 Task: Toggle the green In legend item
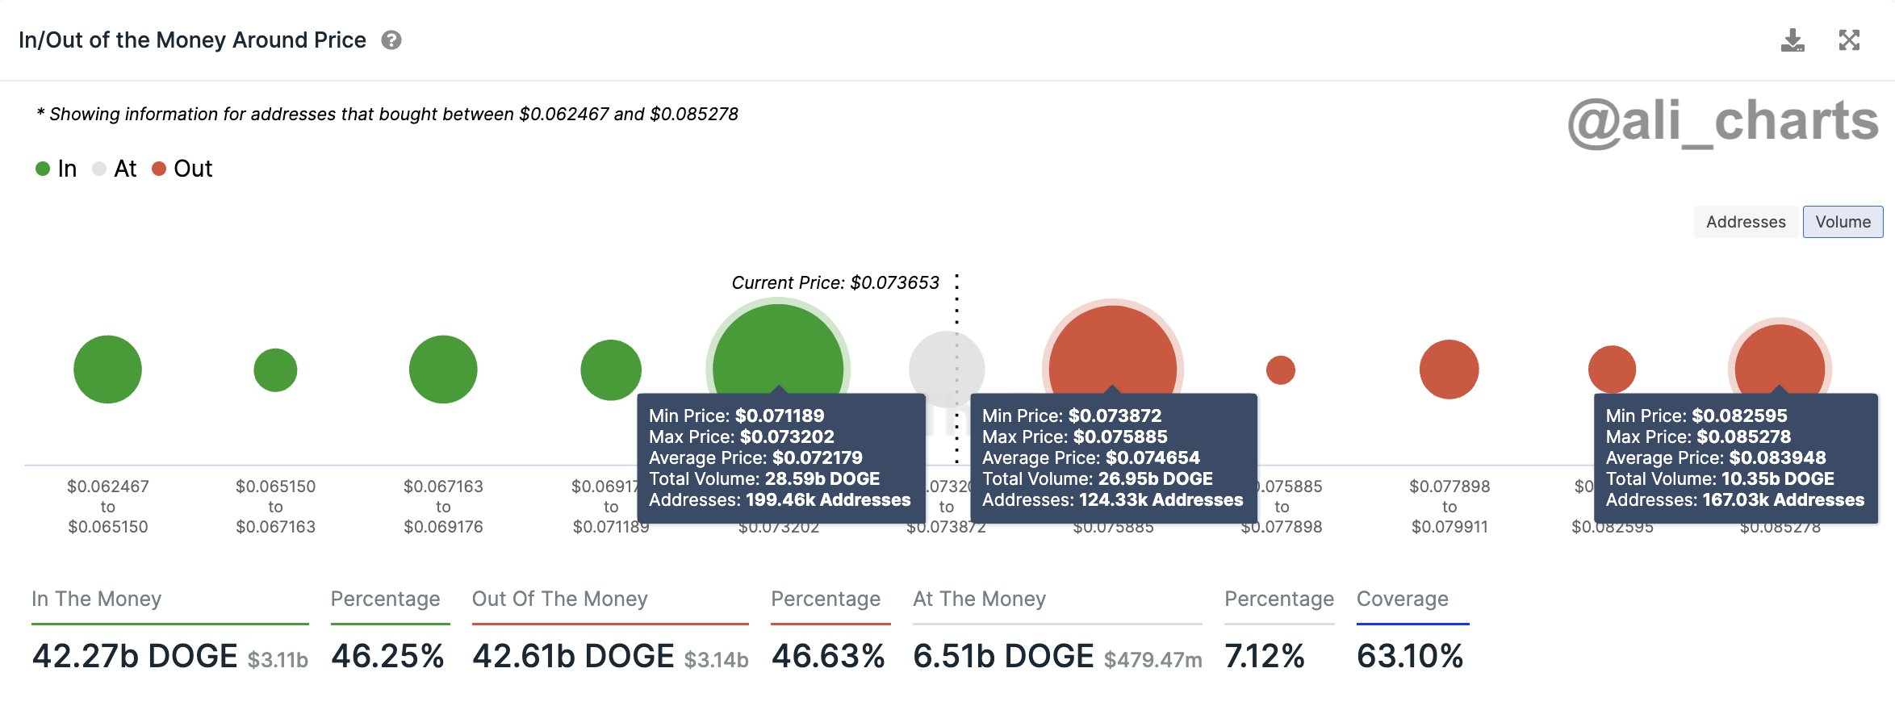[56, 169]
